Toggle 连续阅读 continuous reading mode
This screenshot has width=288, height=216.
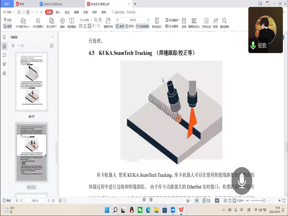[x=143, y=26]
